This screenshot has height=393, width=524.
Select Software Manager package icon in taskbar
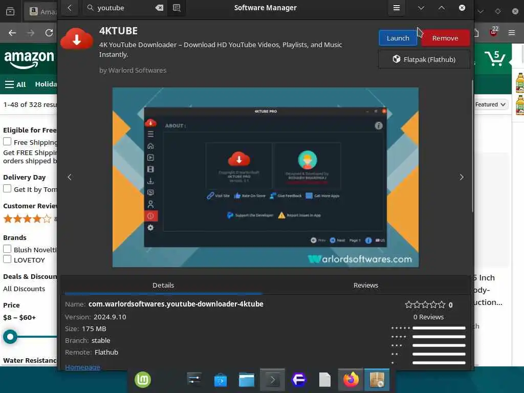[x=377, y=380]
